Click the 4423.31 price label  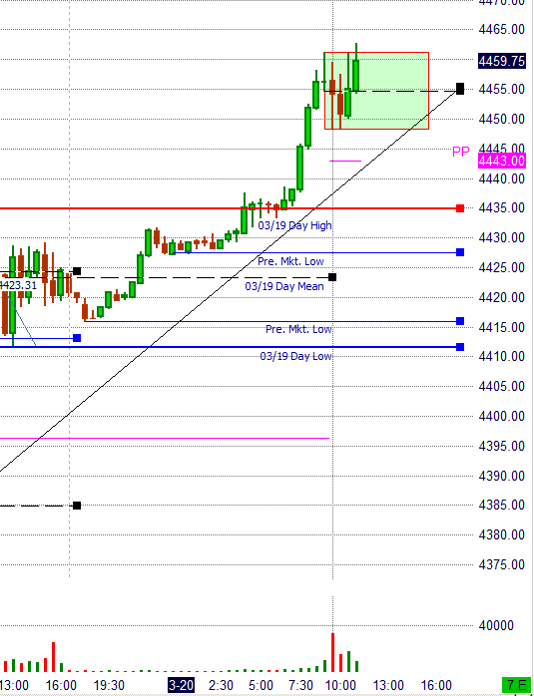tap(18, 285)
